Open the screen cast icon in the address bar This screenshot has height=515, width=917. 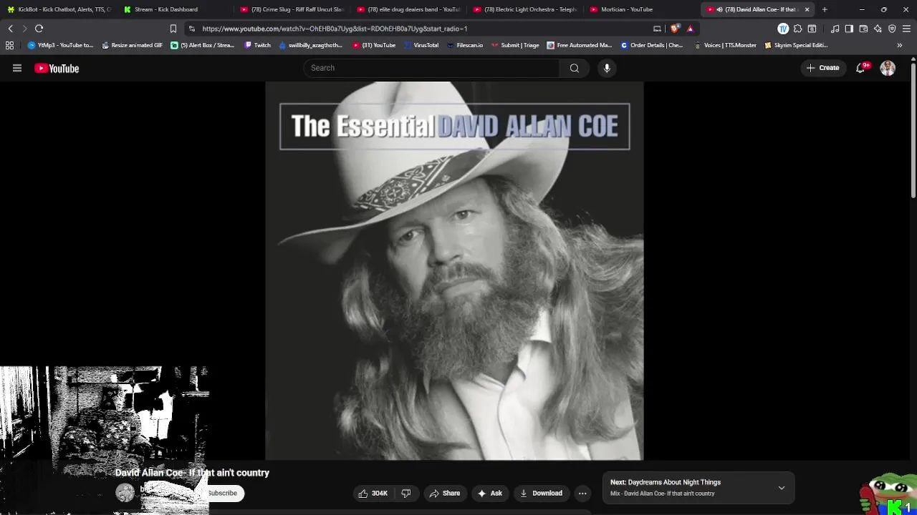click(x=657, y=29)
